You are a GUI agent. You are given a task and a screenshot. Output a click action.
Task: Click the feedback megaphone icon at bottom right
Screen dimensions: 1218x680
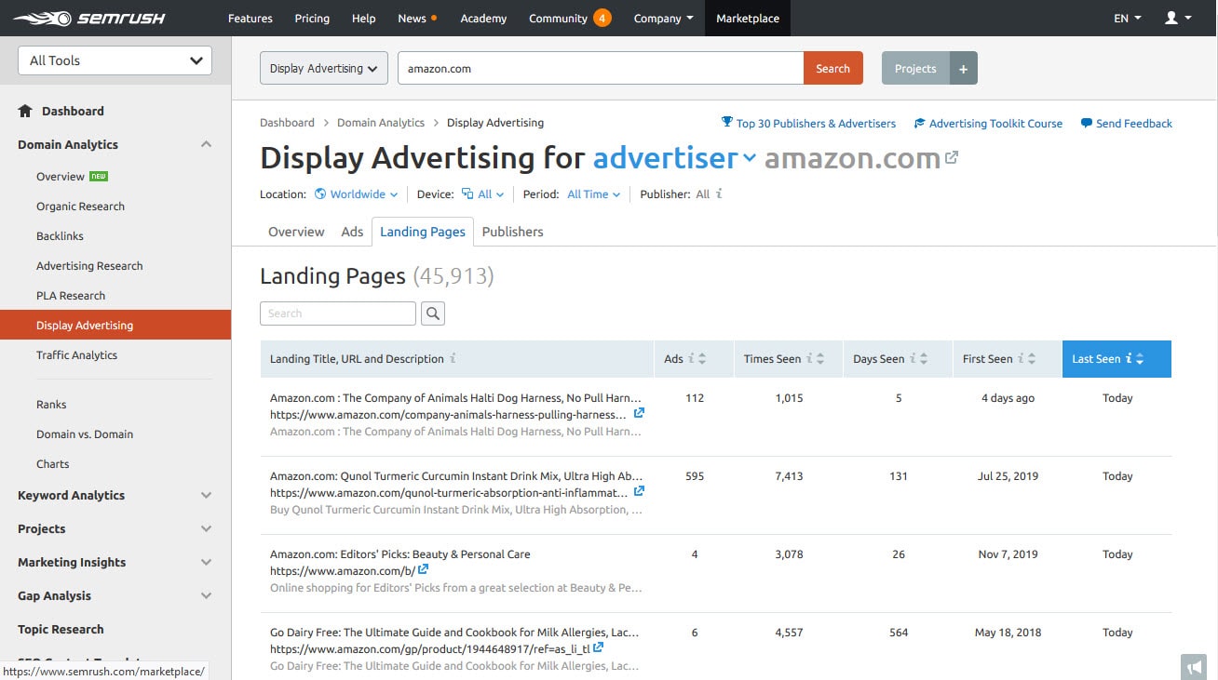[1194, 666]
